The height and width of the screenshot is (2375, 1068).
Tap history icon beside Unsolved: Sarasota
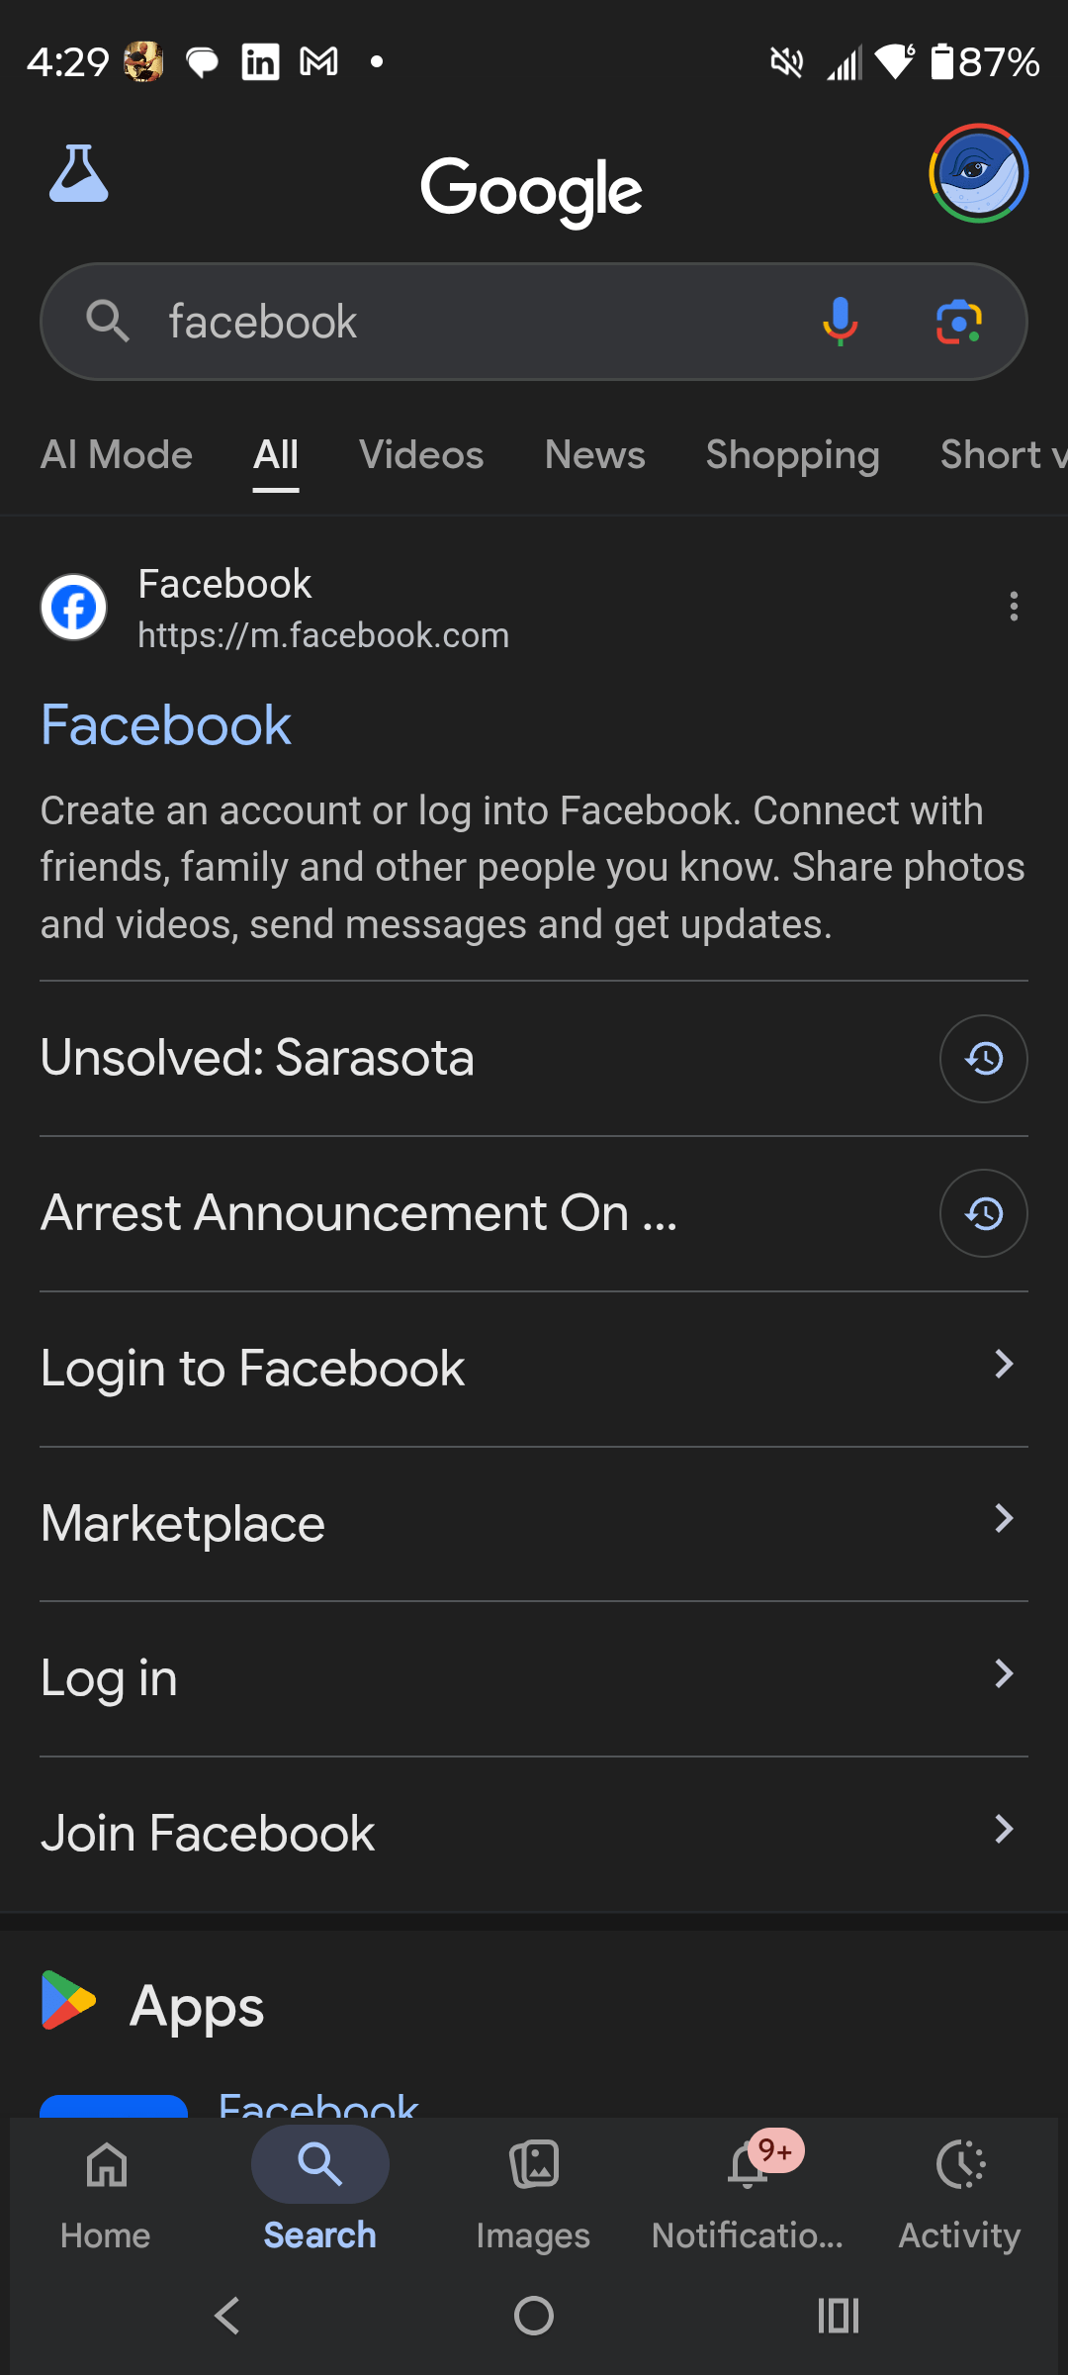tap(983, 1059)
